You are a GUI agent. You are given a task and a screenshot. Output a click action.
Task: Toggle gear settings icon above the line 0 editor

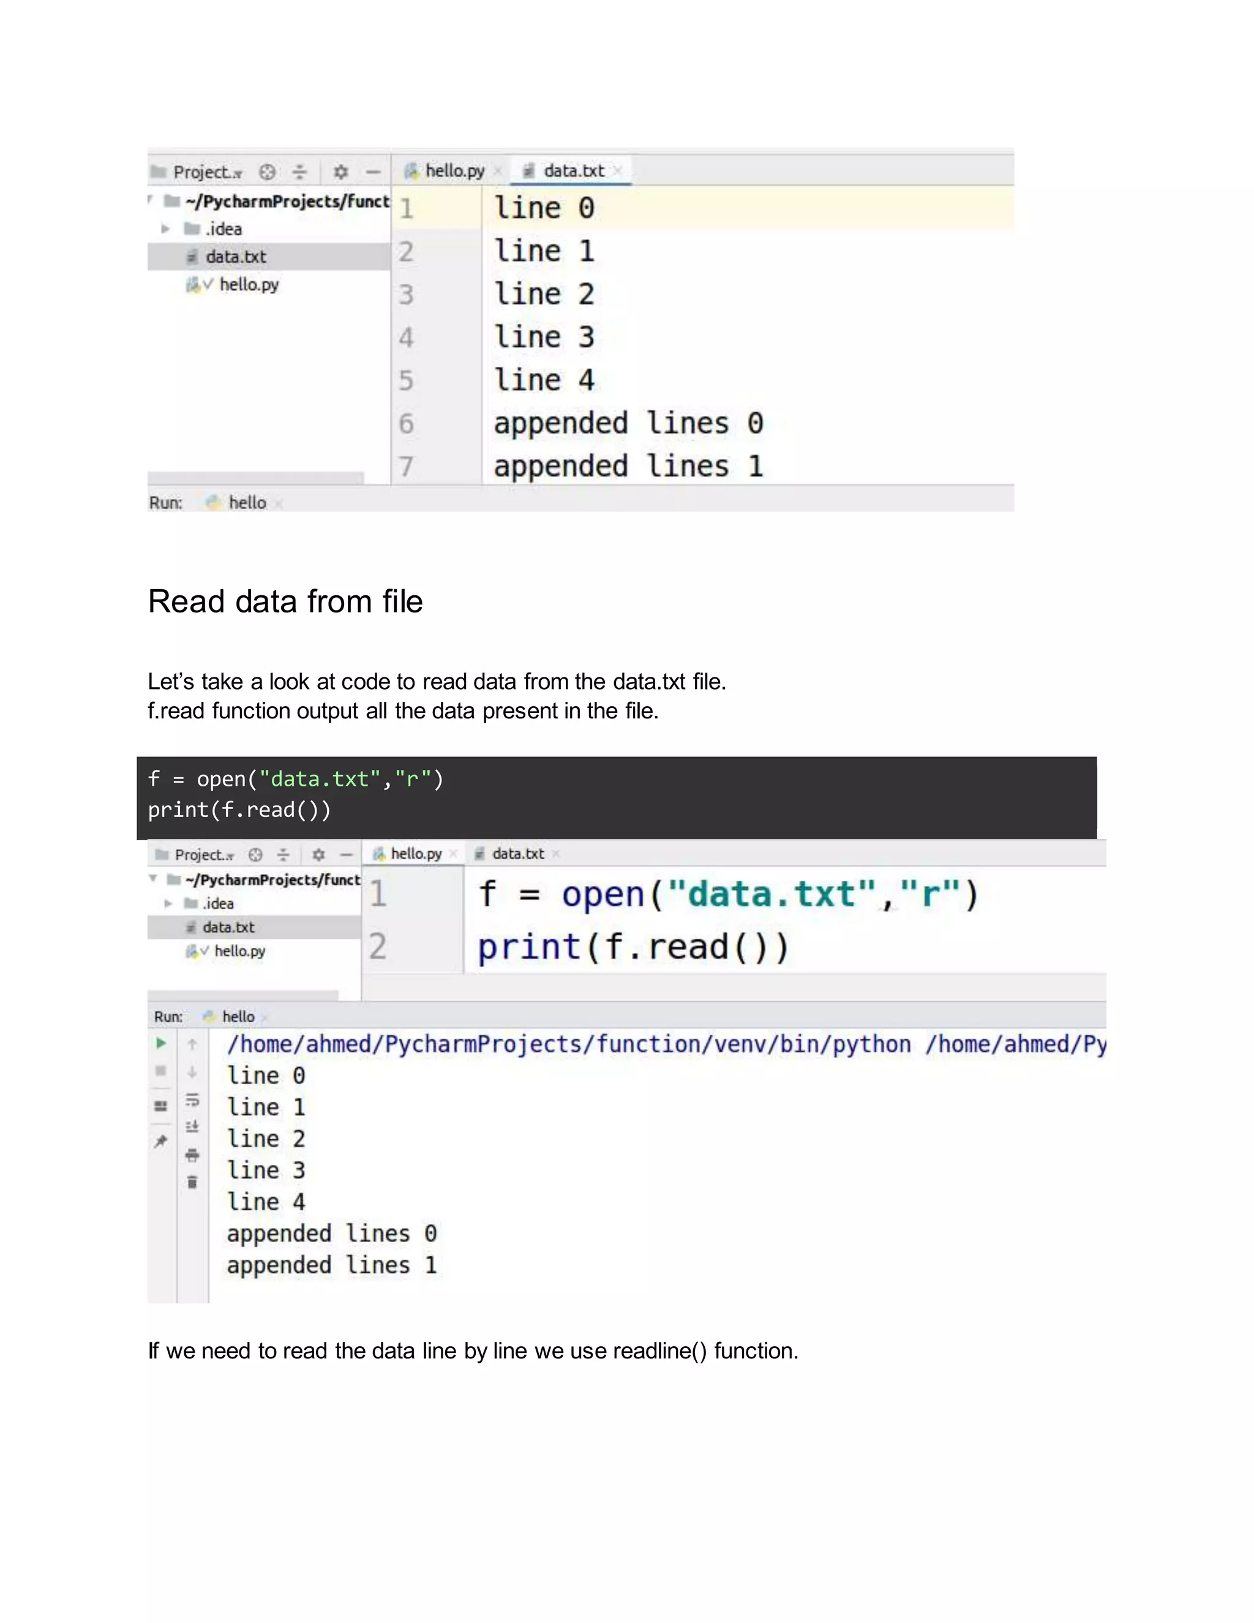click(340, 173)
